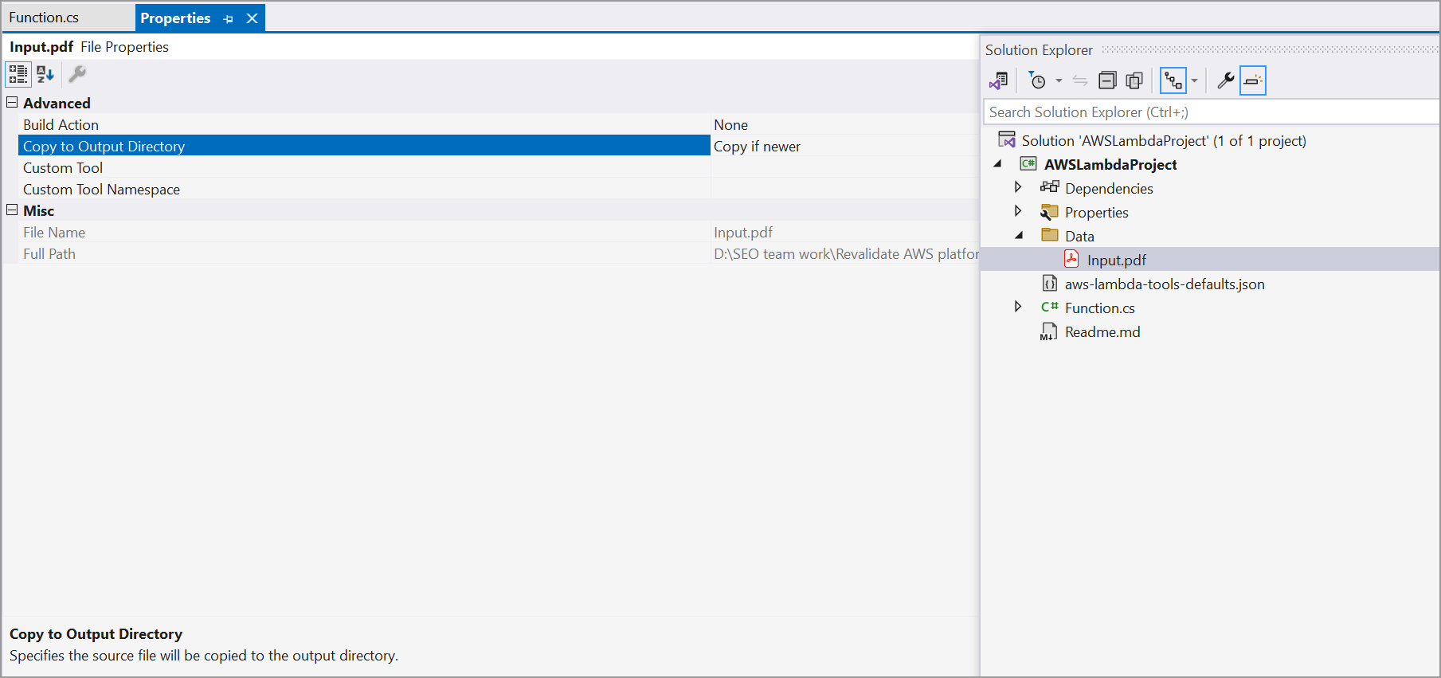Viewport: 1441px width, 678px height.
Task: Select Solution 'AWSLambdaProject' node
Action: pyautogui.click(x=1164, y=141)
